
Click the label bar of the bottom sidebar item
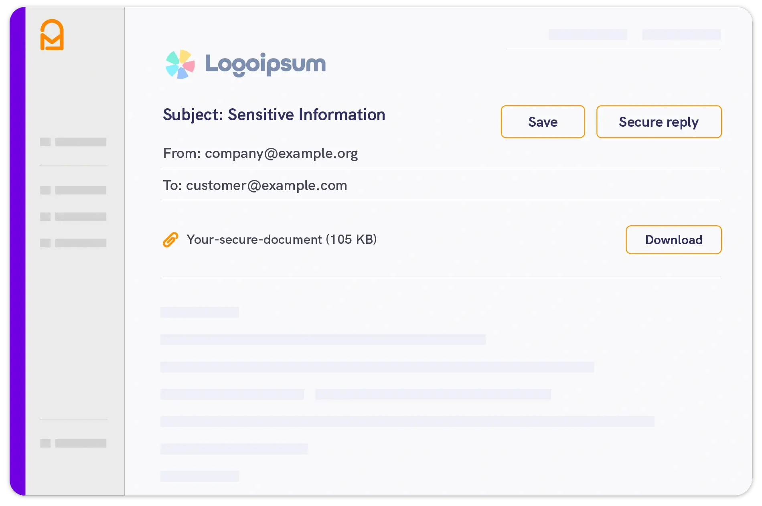point(81,443)
